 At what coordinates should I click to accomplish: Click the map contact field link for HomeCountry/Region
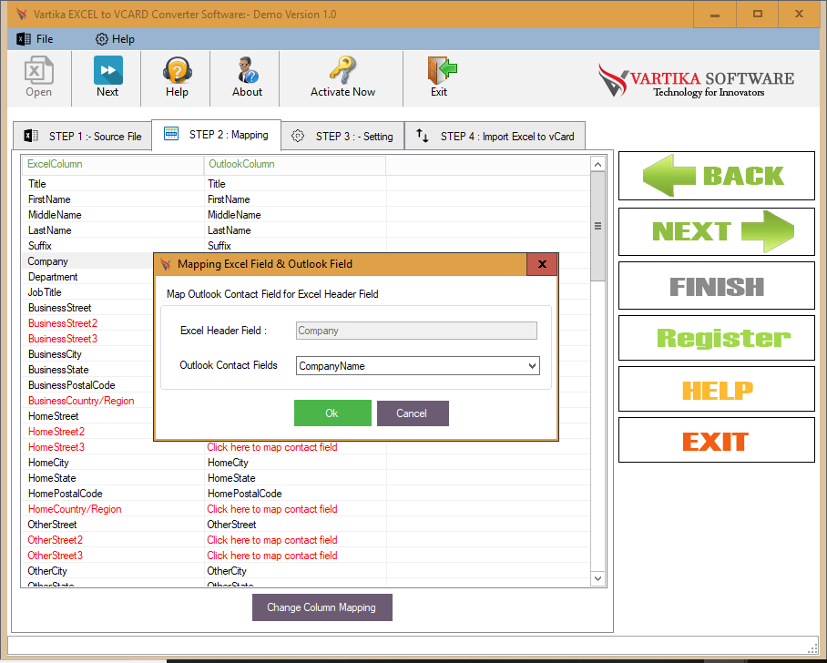pyautogui.click(x=272, y=509)
